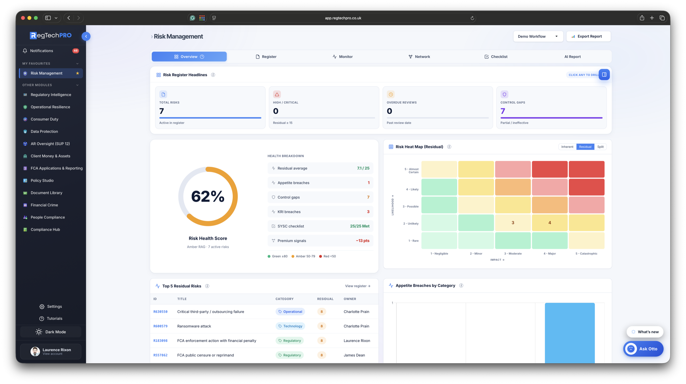
Task: Click the browser share icon
Action: (642, 18)
